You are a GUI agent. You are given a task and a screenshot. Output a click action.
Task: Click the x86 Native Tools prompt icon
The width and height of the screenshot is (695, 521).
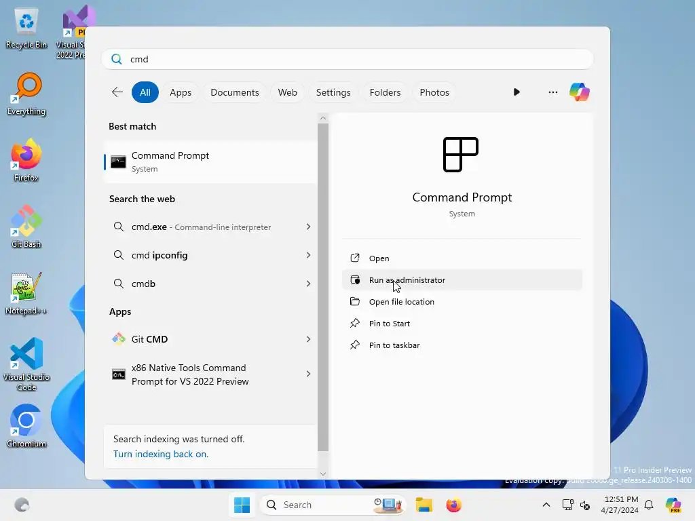point(118,374)
